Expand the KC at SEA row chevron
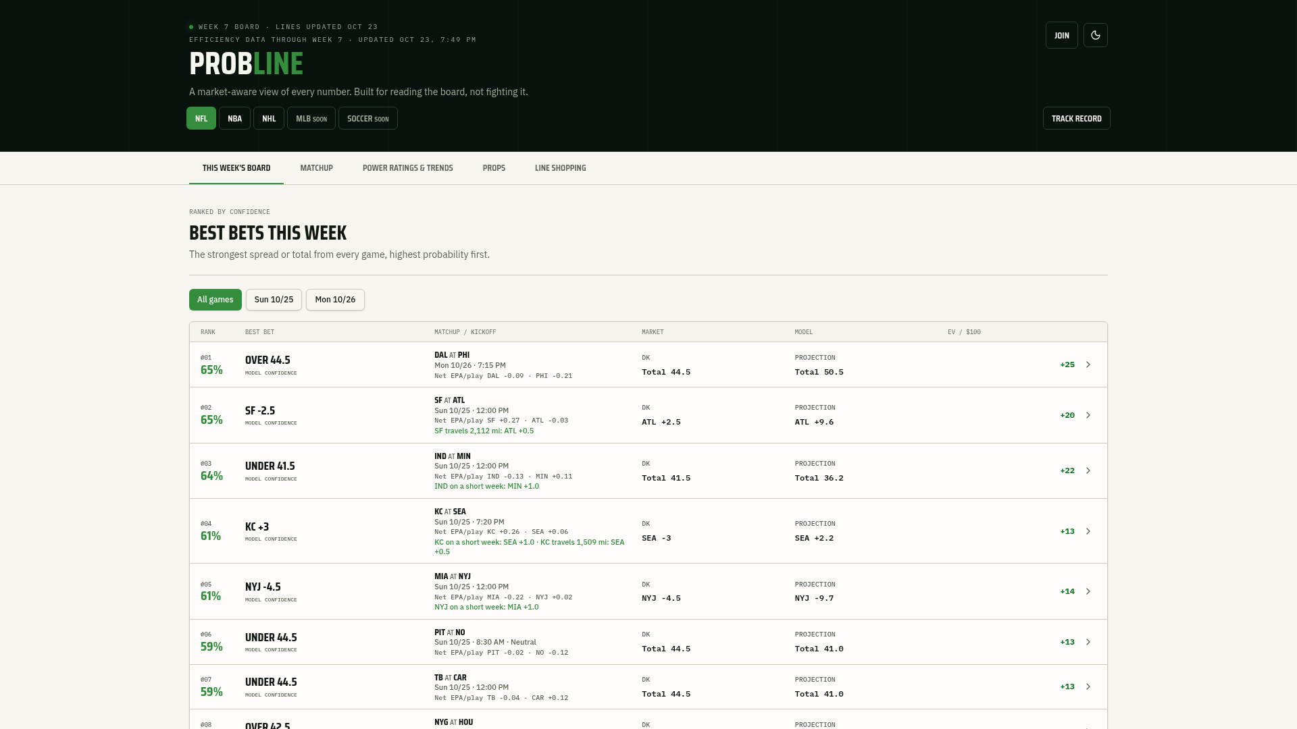The height and width of the screenshot is (729, 1297). click(1088, 531)
